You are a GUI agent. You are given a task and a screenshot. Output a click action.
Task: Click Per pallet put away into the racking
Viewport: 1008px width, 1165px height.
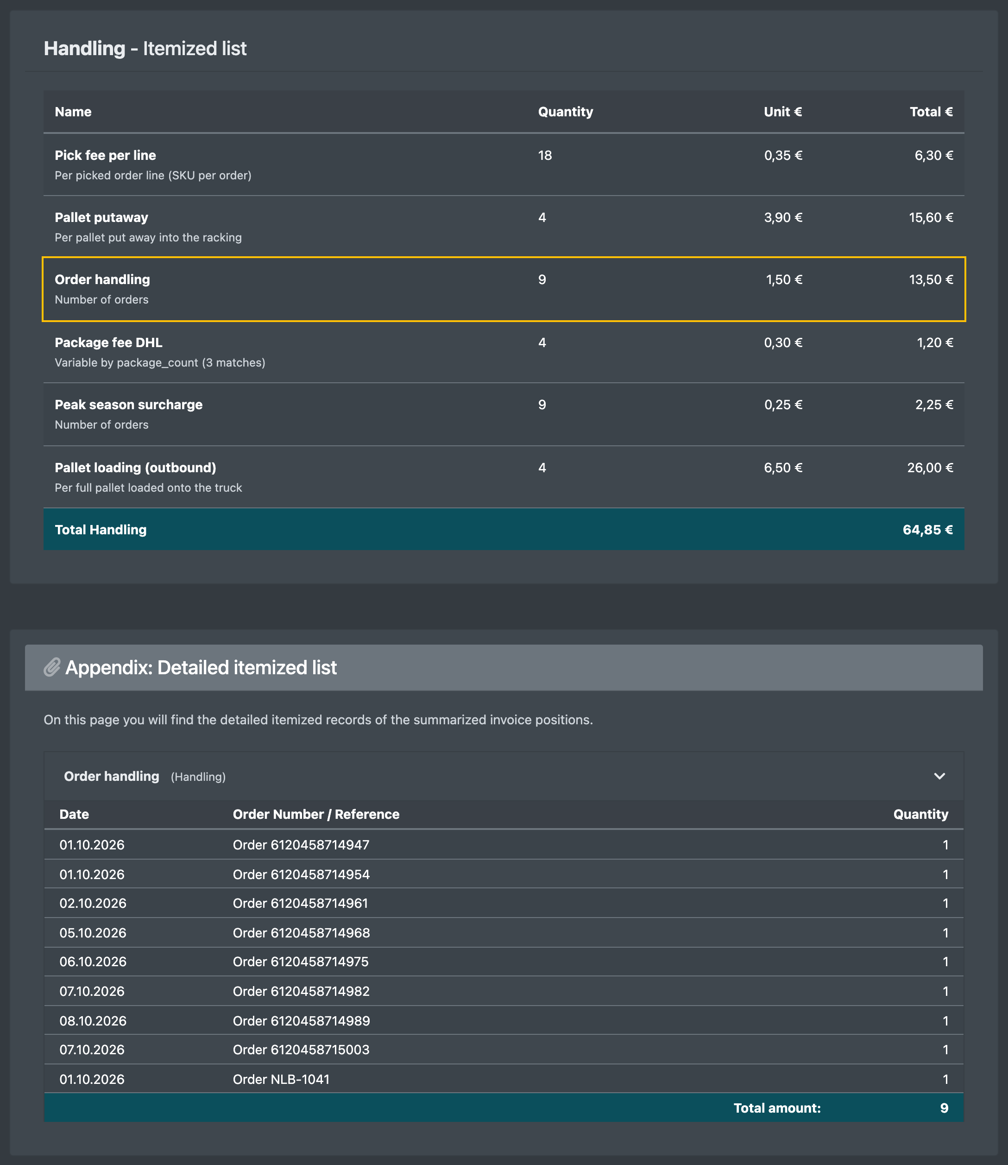148,238
